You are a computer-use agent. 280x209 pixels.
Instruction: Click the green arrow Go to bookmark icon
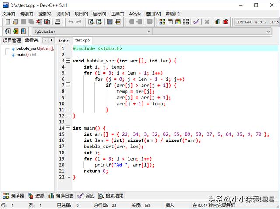tap(16, 31)
